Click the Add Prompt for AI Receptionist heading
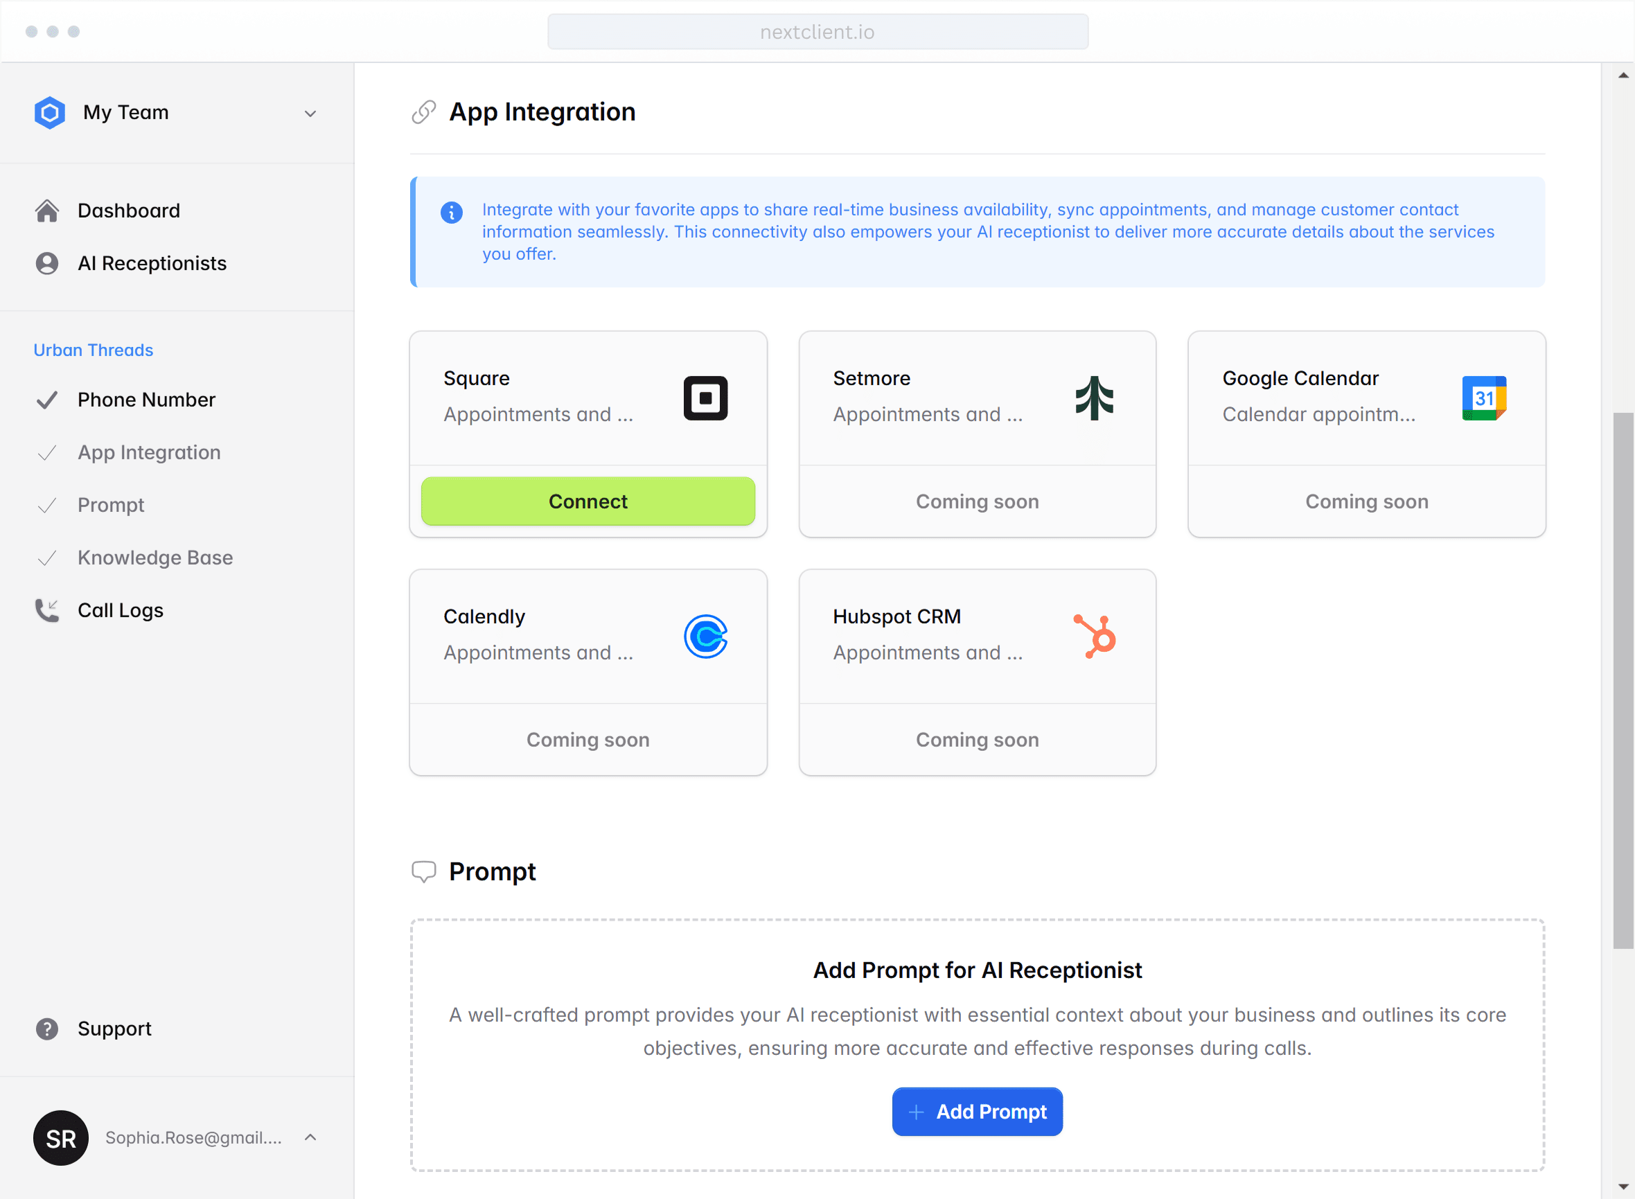 (978, 970)
